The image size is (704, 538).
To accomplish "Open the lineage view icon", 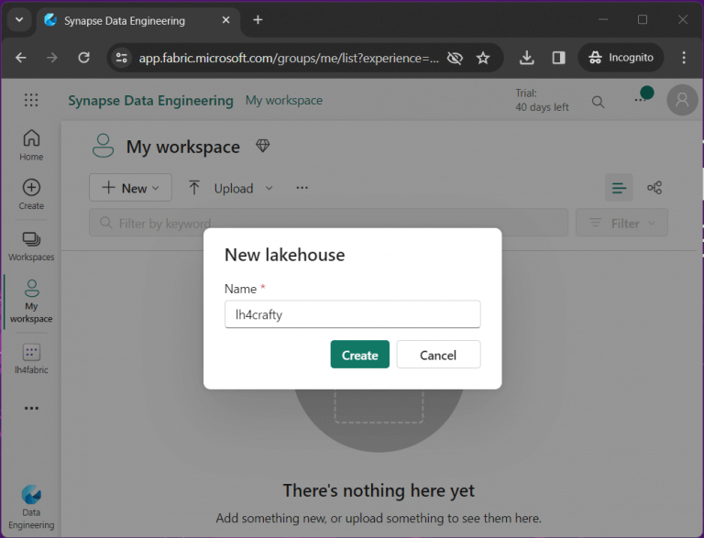I will coord(654,188).
